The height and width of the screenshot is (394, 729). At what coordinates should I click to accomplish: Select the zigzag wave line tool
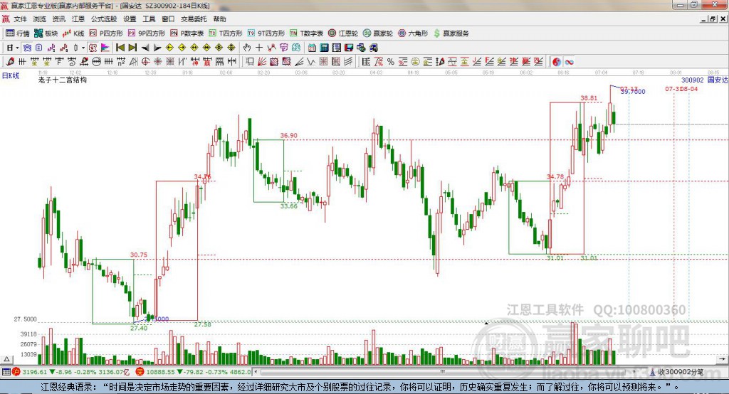click(310, 62)
